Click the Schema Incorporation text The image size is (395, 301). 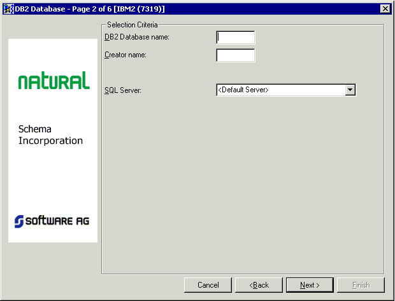(x=51, y=135)
